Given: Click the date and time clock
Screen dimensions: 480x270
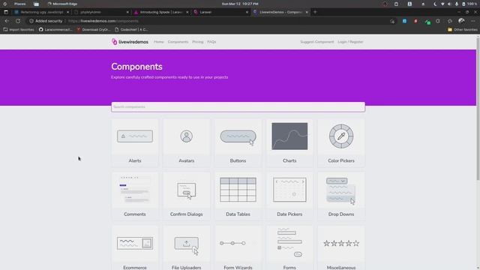Looking at the screenshot, I should click(x=240, y=4).
